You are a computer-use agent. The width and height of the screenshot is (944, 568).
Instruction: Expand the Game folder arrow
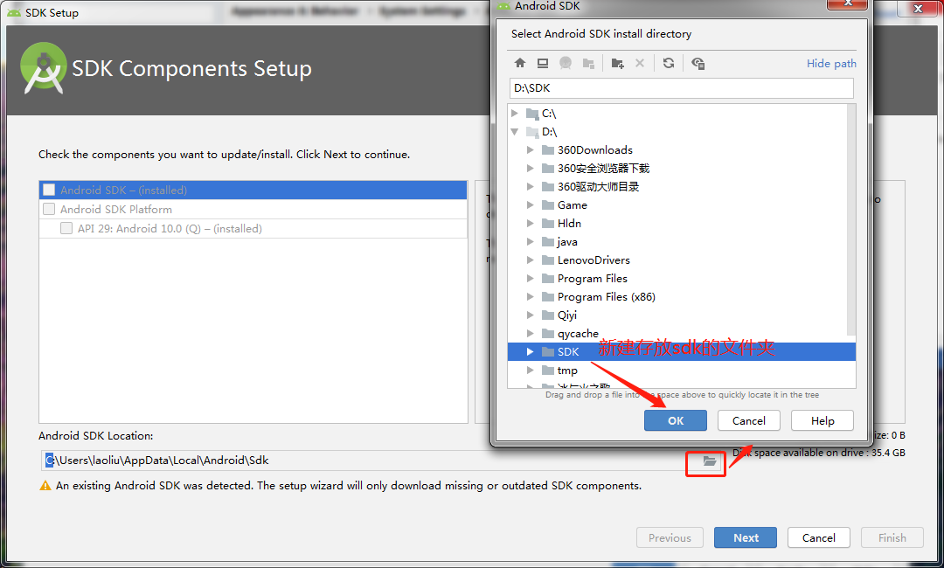(x=530, y=205)
